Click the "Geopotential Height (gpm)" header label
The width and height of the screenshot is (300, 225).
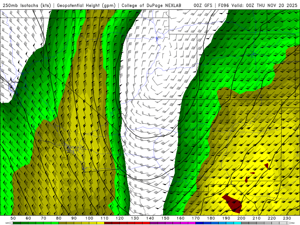86,5
